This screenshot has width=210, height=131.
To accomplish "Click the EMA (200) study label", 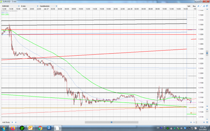I will [x=5, y=14].
